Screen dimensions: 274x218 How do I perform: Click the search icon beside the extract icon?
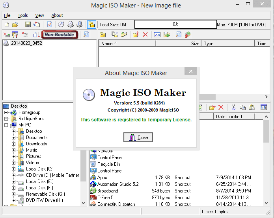pyautogui.click(x=179, y=35)
